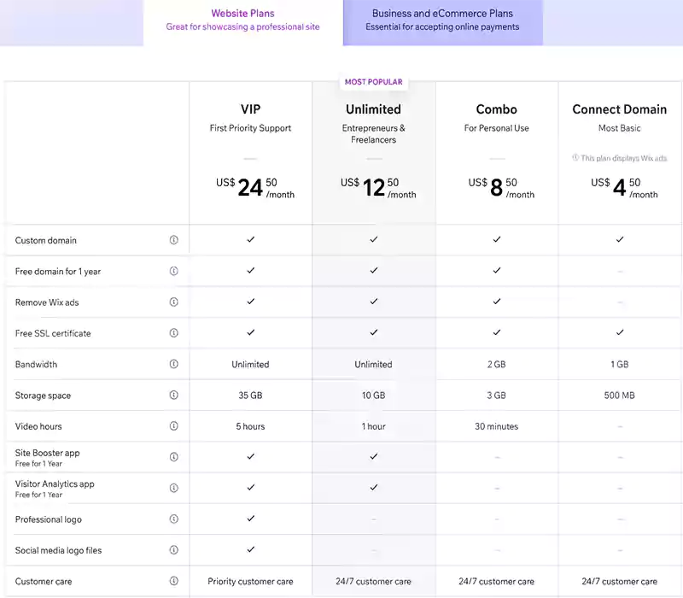The height and width of the screenshot is (598, 683).
Task: Open the Storage space info icon
Action: (174, 395)
